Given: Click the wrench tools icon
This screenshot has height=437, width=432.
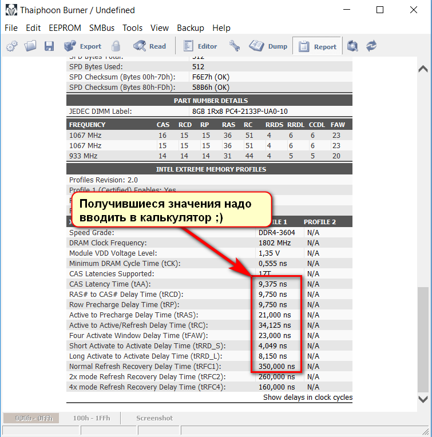Looking at the screenshot, I should [x=235, y=46].
